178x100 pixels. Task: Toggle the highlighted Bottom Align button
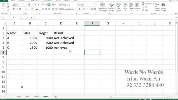pyautogui.click(x=49, y=5)
